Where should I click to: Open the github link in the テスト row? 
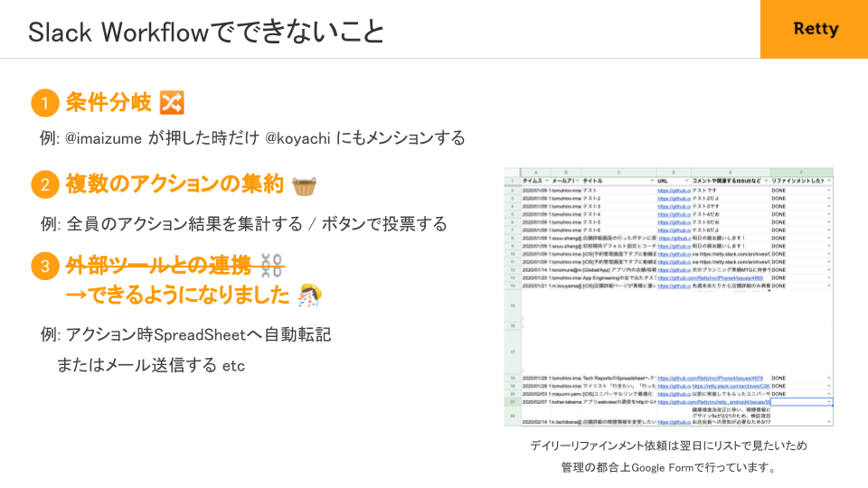[674, 191]
